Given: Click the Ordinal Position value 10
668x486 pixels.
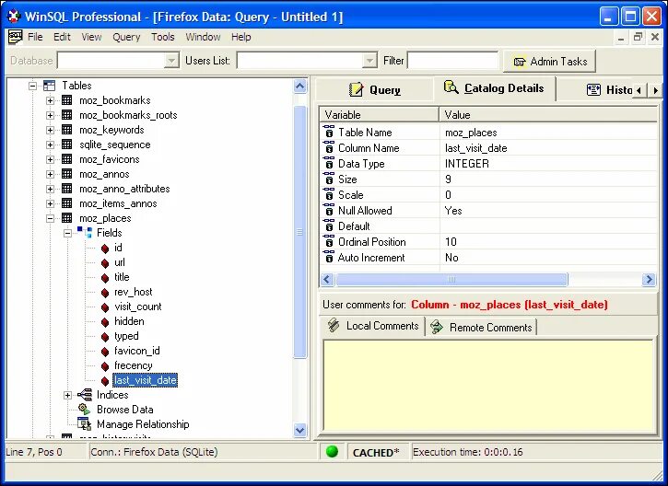Looking at the screenshot, I should 451,242.
